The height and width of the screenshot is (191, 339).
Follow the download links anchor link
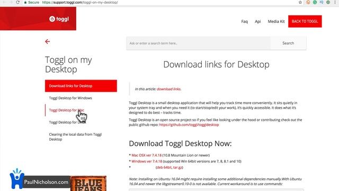(168, 89)
